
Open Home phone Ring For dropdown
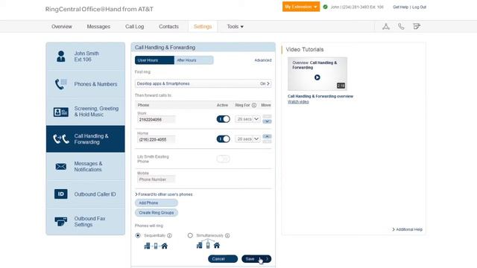(x=247, y=139)
